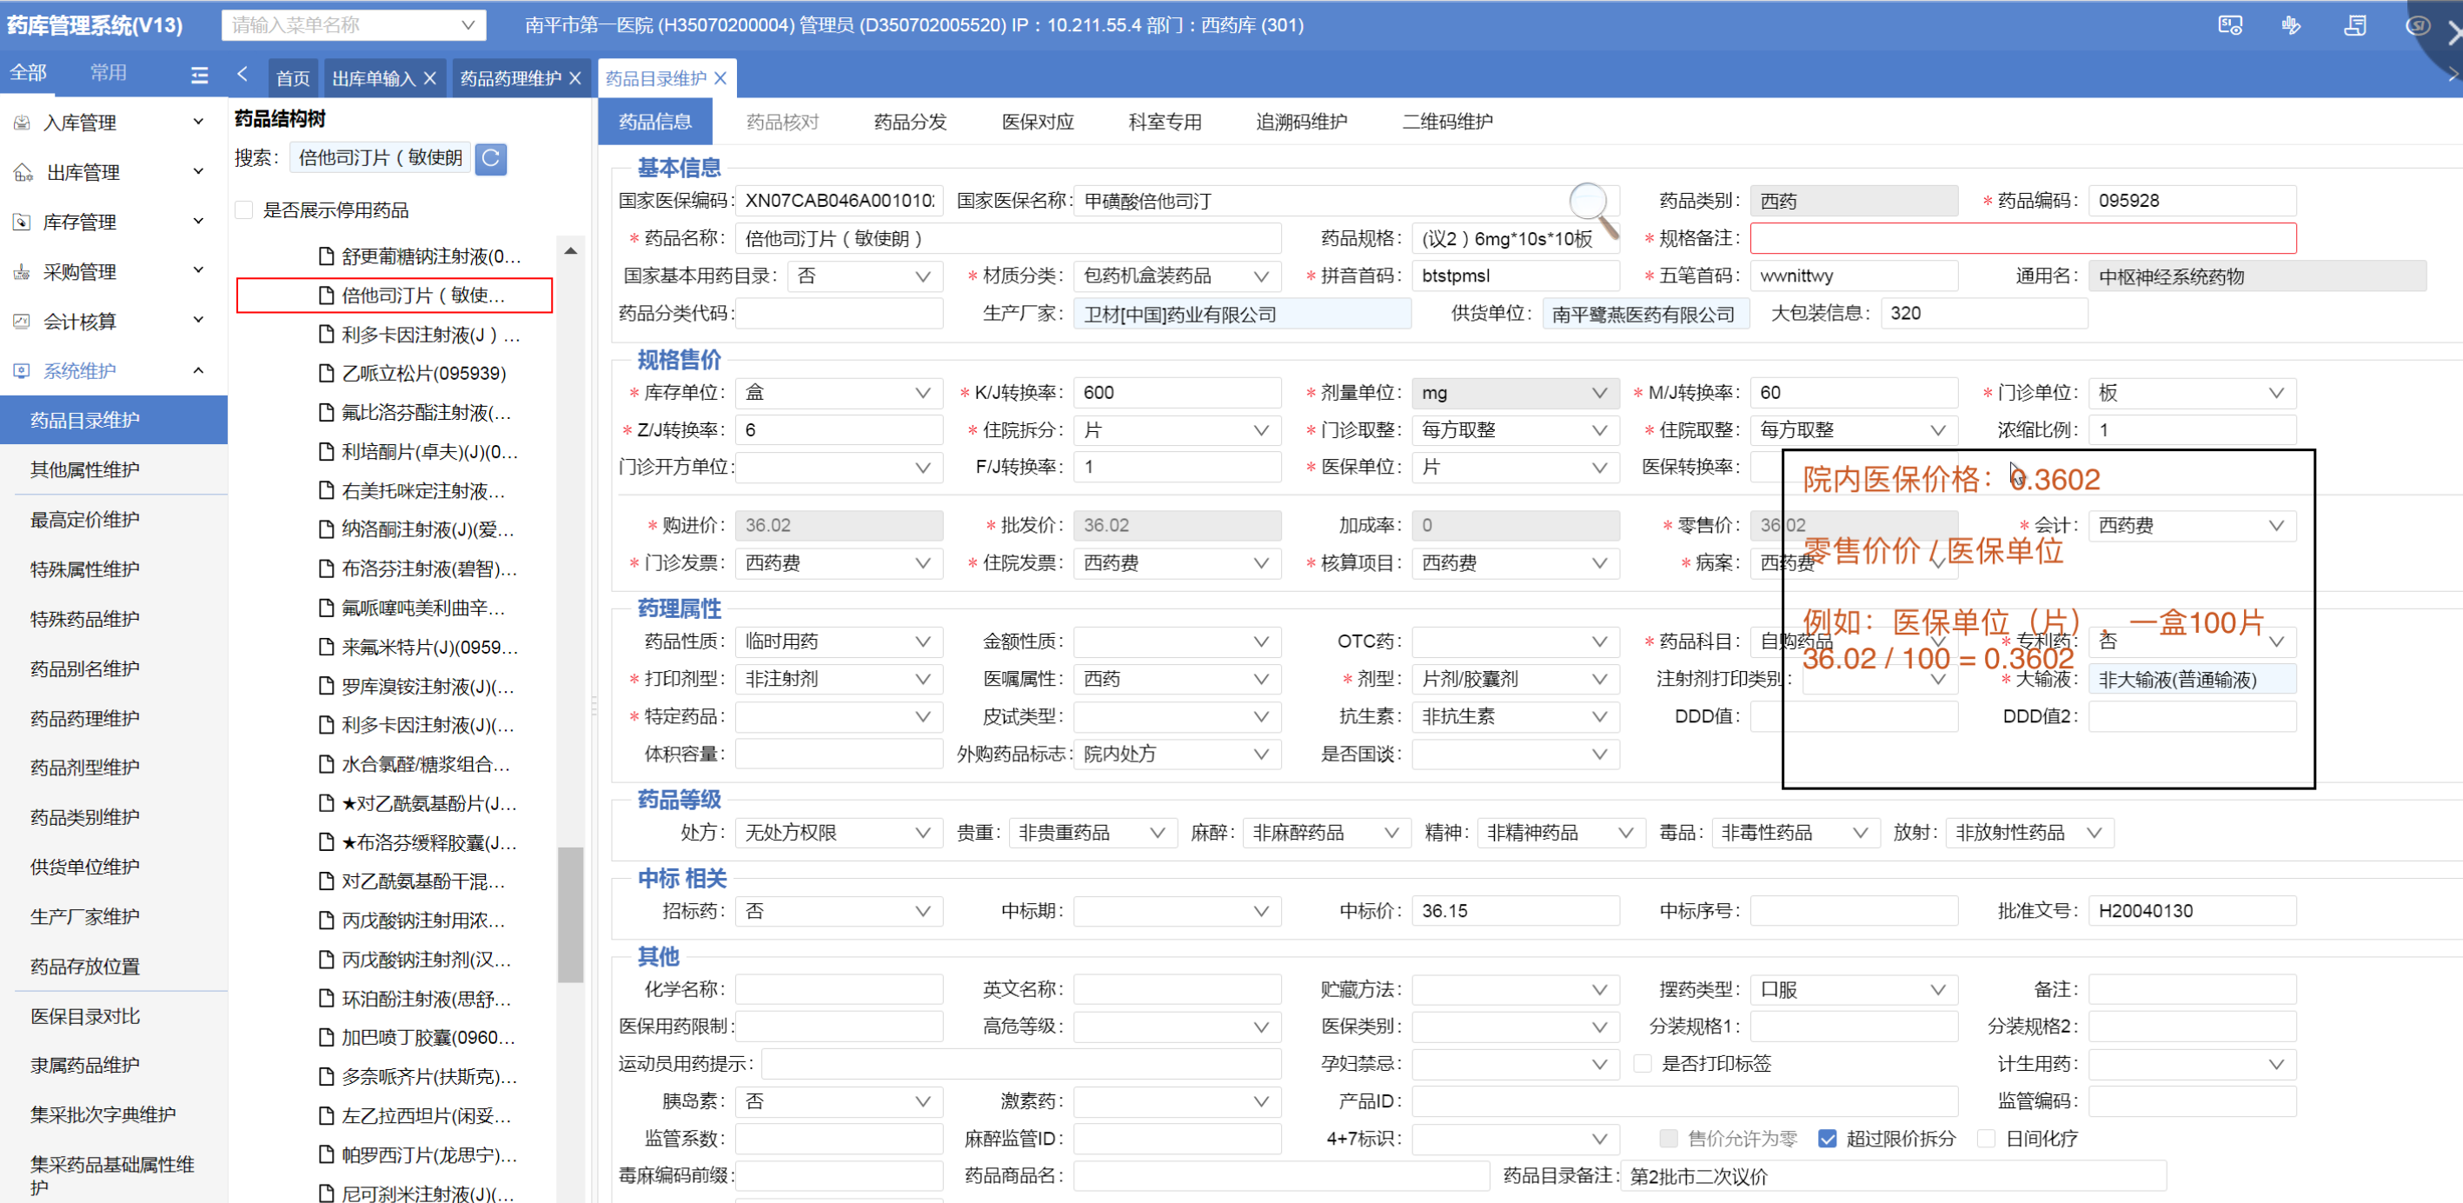Click the back arrow before 首页 tab
Screen dimensions: 2463x1203
(242, 74)
